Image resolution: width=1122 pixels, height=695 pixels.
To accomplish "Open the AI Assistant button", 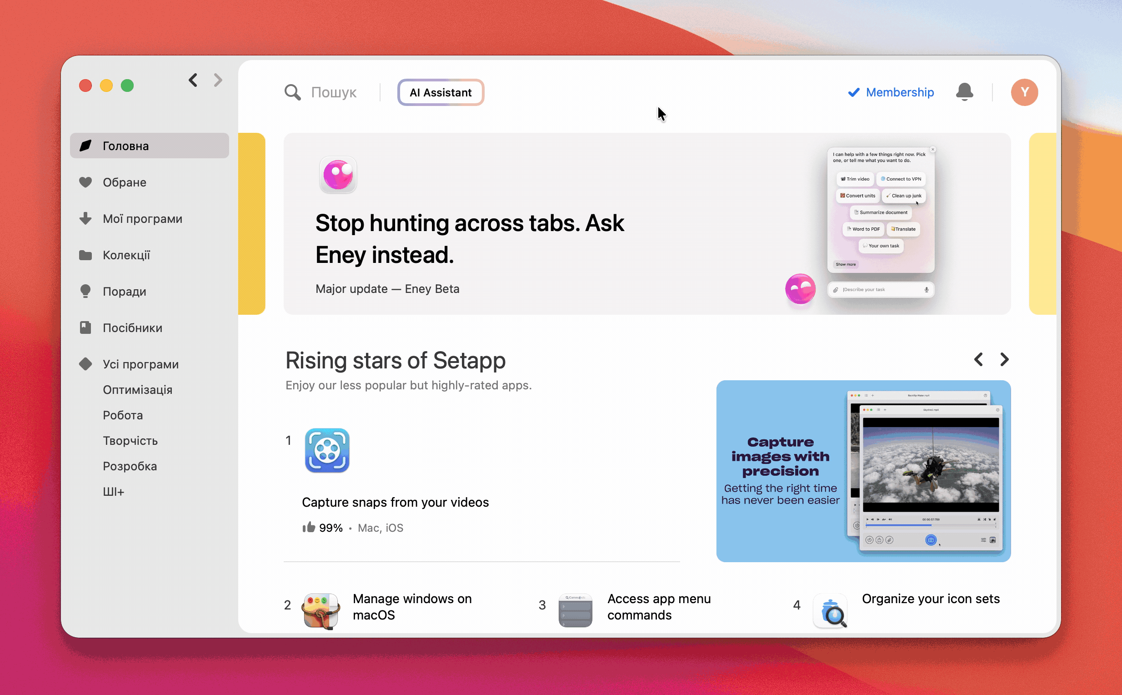I will pos(441,92).
